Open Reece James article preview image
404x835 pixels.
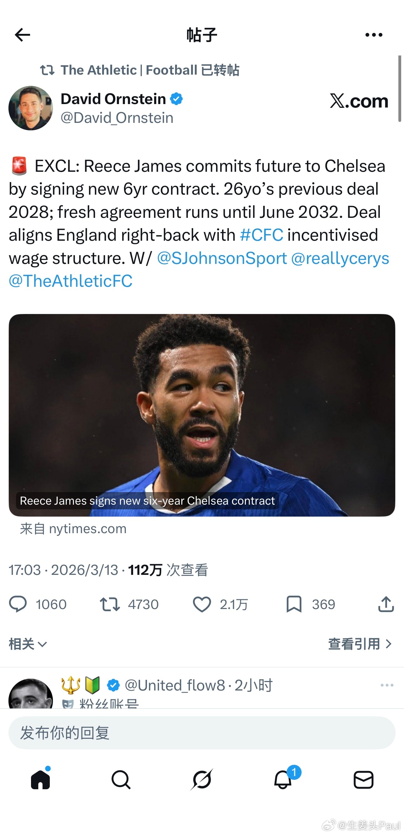[202, 415]
